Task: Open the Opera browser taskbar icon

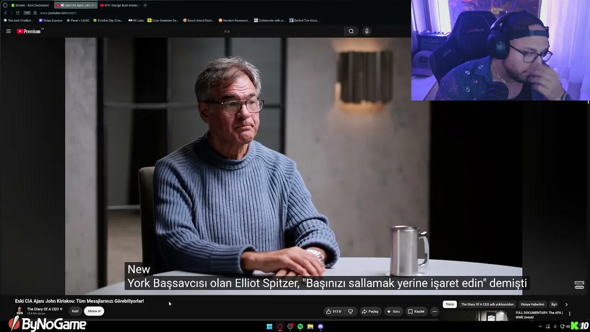Action: 280,327
